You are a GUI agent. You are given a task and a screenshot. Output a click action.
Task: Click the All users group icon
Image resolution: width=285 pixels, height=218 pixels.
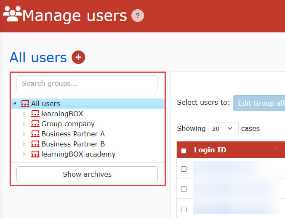coord(25,104)
